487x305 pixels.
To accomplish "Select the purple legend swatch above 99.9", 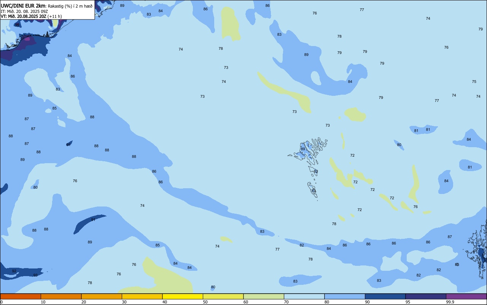I will [x=466, y=296].
